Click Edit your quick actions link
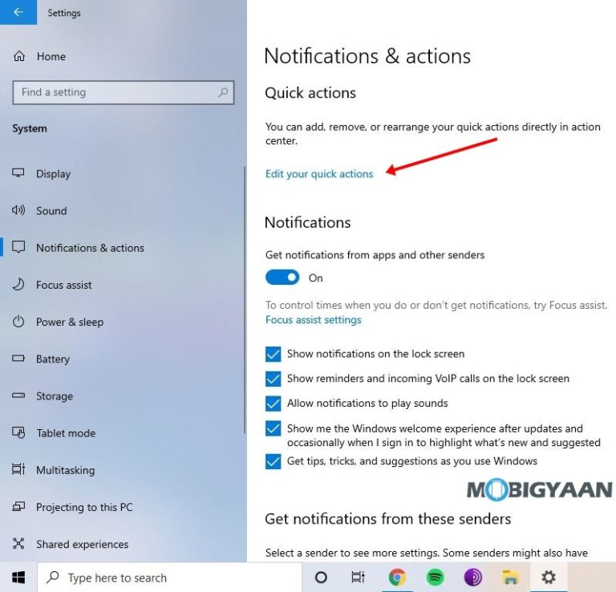 [x=319, y=173]
